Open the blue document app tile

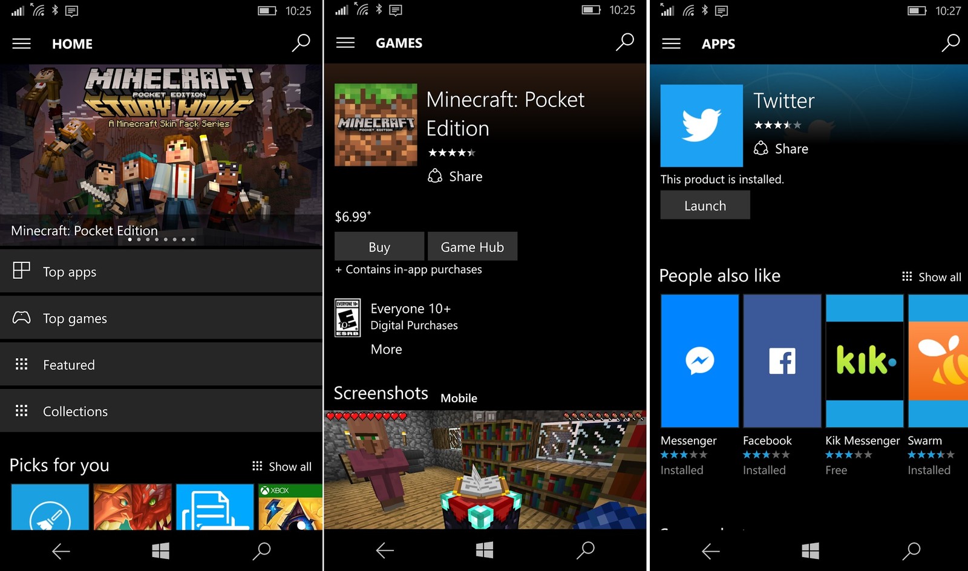[x=215, y=507]
